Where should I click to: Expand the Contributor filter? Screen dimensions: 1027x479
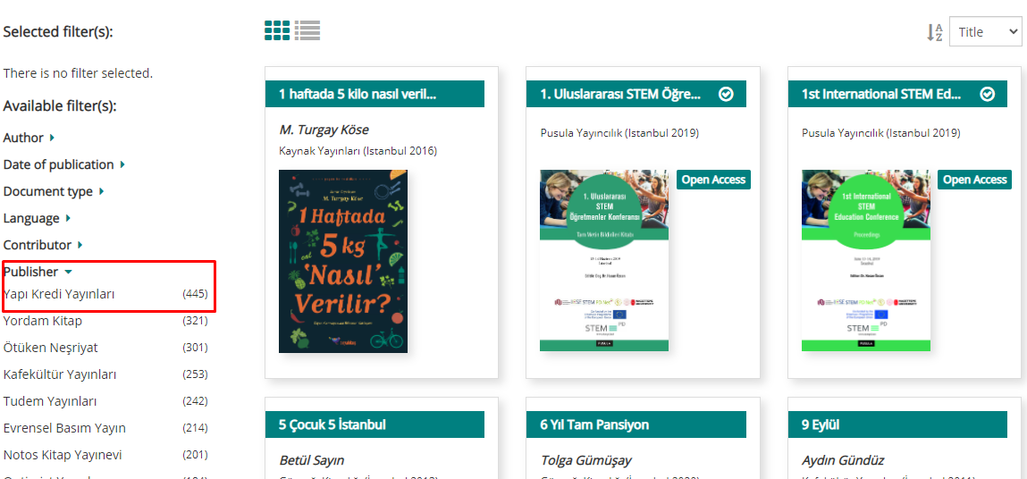point(43,245)
